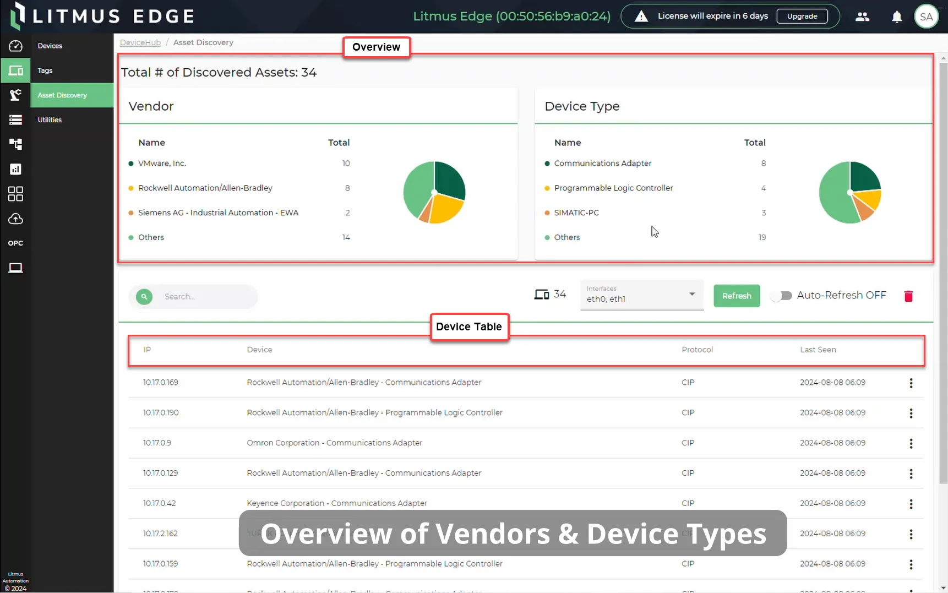This screenshot has height=593, width=948.
Task: Click the Programmable Logic Controller type entry
Action: coord(613,188)
